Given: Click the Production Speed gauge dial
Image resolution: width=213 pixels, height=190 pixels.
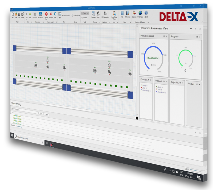Looking at the screenshot, I should pos(153,58).
